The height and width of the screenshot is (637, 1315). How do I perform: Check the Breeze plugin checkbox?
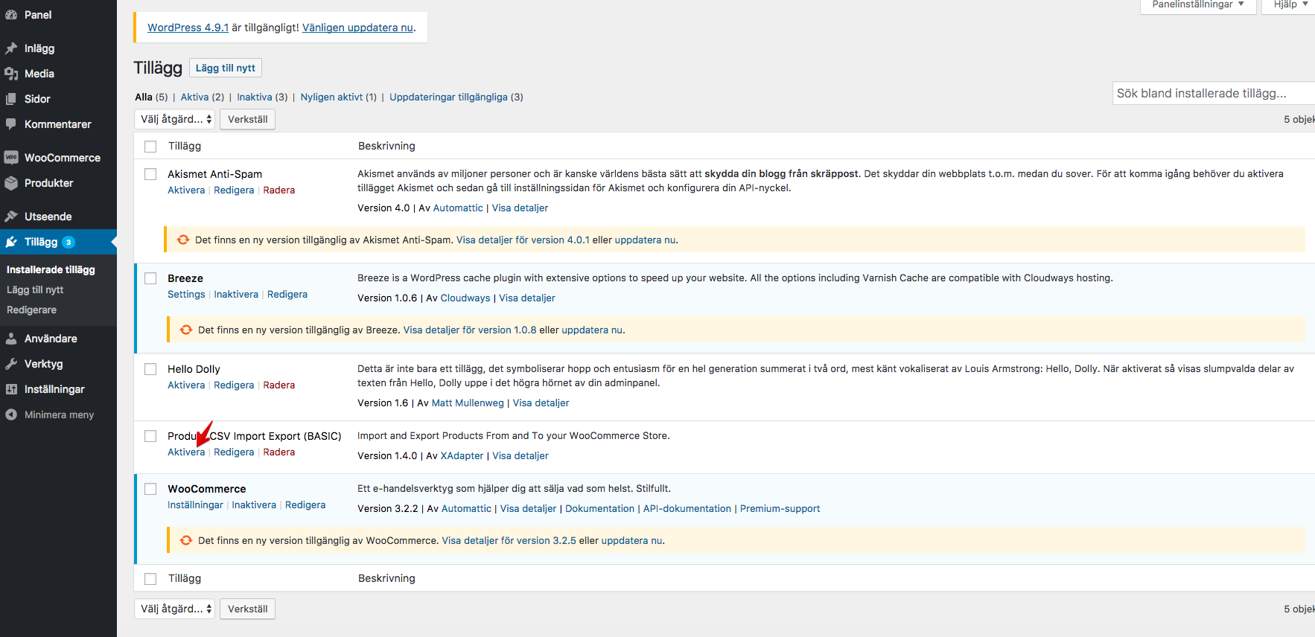[x=150, y=278]
